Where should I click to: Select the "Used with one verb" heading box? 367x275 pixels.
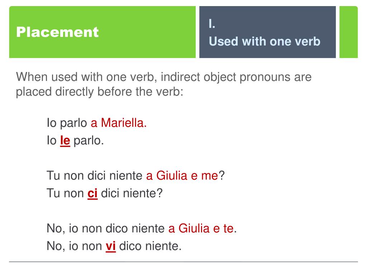coord(267,32)
